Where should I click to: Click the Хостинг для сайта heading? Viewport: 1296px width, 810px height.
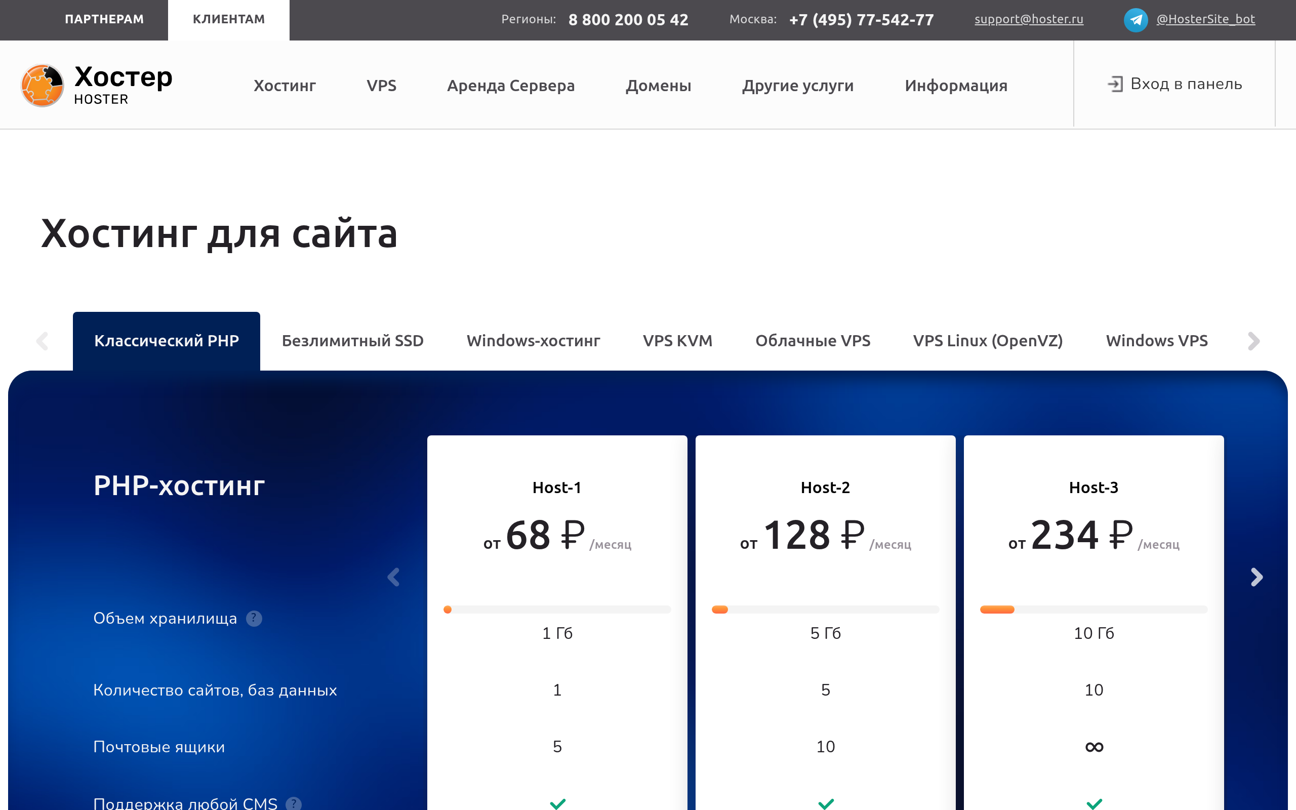coord(219,234)
